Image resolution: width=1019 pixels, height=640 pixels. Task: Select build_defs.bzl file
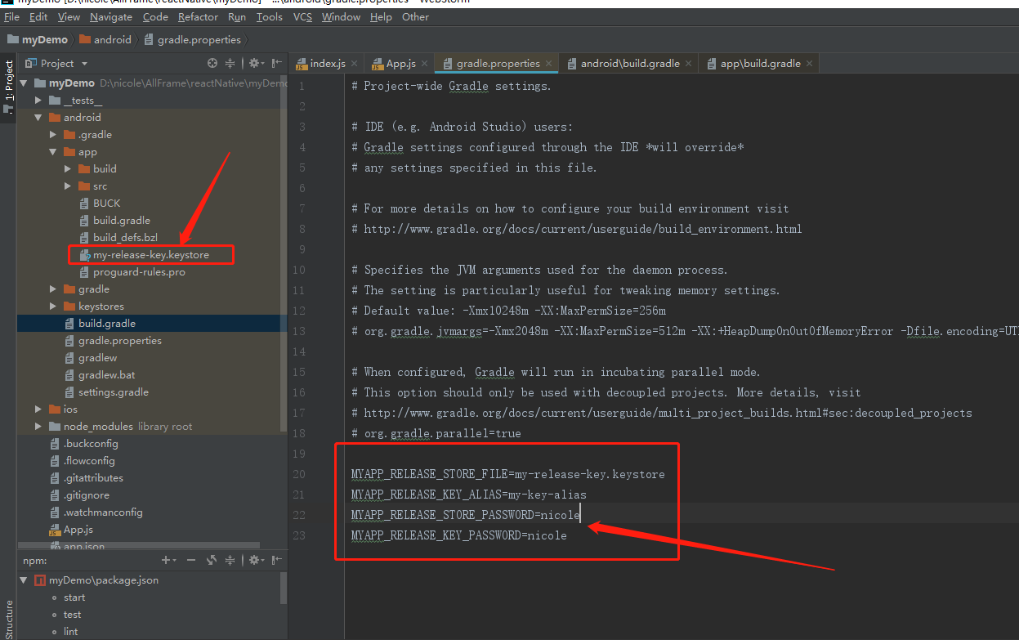click(125, 238)
